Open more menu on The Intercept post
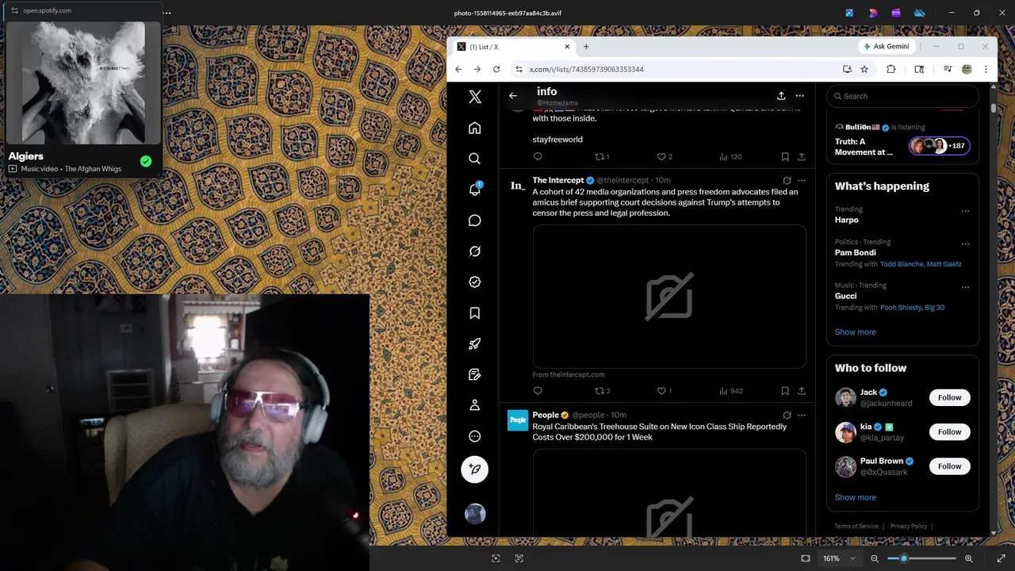Screen dimensions: 1015x571 click(802, 181)
